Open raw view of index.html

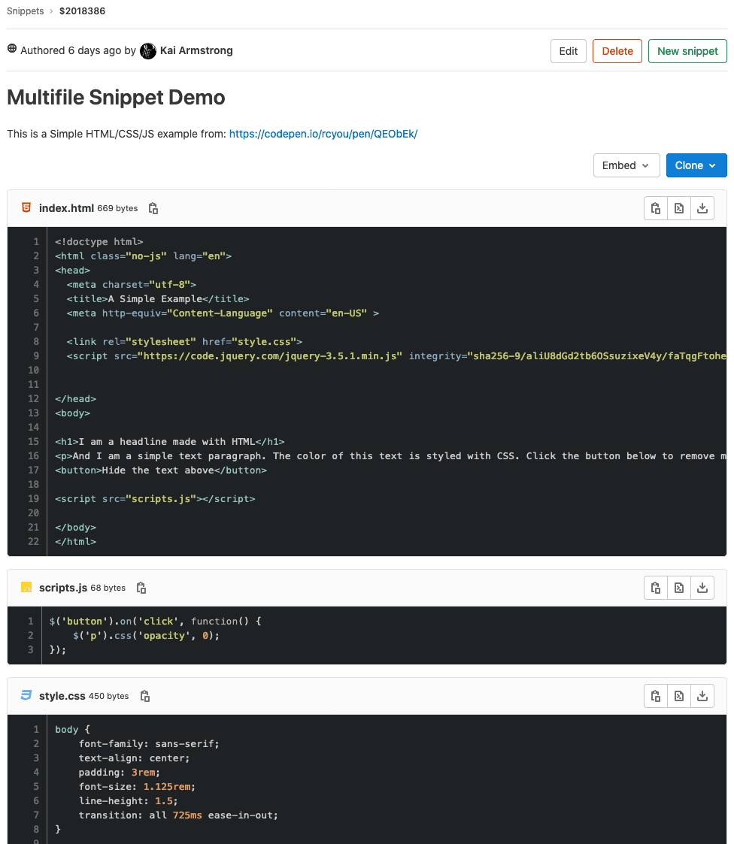point(678,208)
